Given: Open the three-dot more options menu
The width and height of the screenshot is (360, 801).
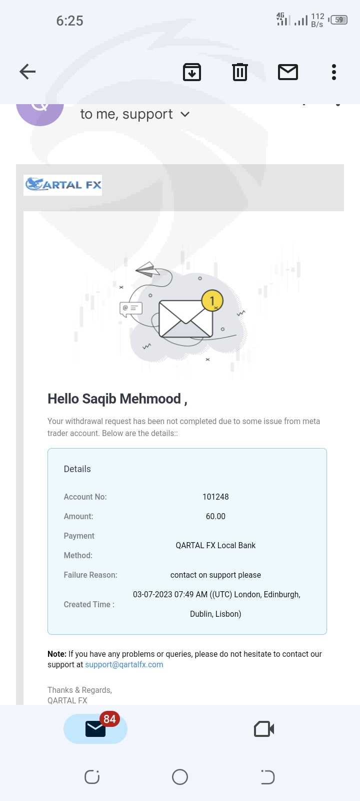Looking at the screenshot, I should (334, 72).
